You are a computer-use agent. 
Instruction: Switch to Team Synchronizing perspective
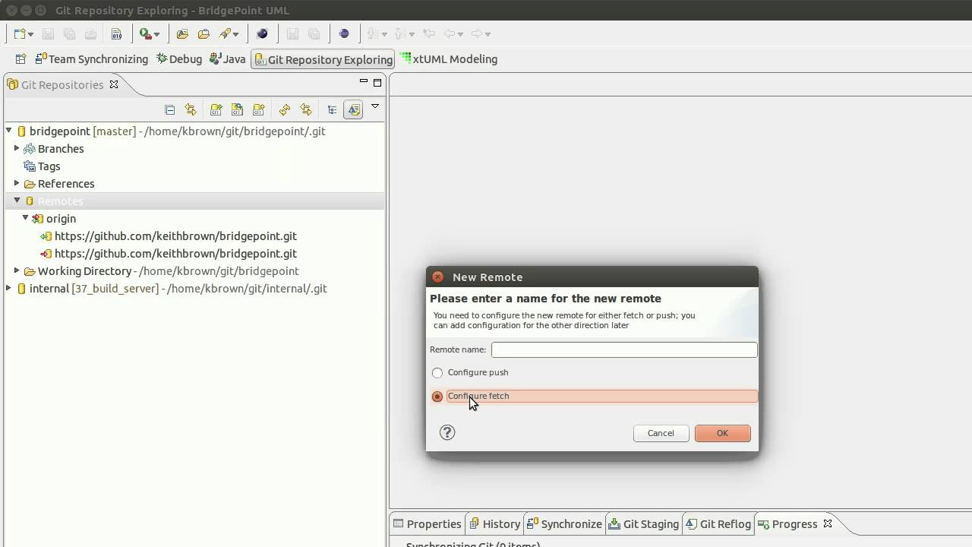click(92, 59)
